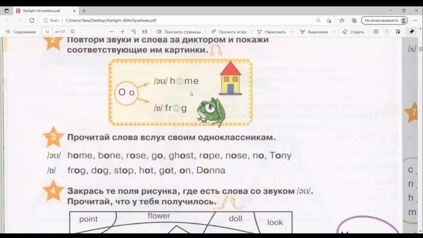Activate the Нарисовать draw tool
The width and height of the screenshot is (423, 238).
coord(271,32)
